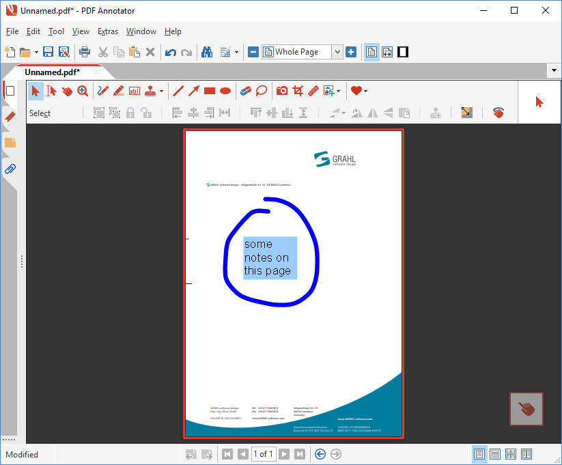The image size is (562, 465).
Task: Open the Window menu
Action: (x=141, y=31)
